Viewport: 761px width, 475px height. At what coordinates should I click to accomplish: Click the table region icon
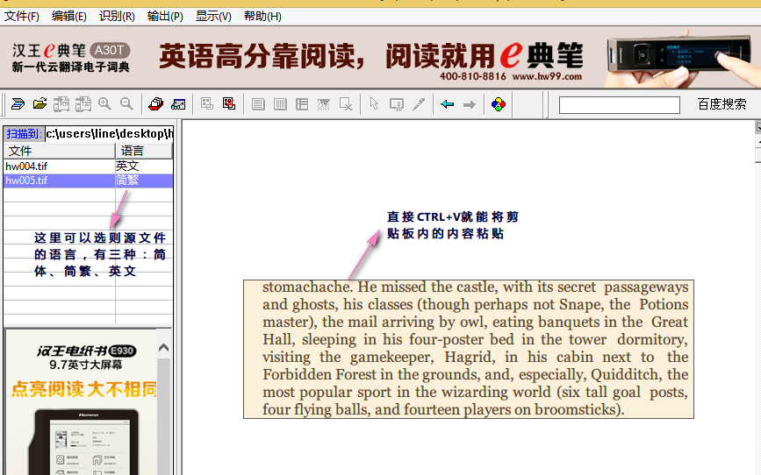click(x=302, y=104)
